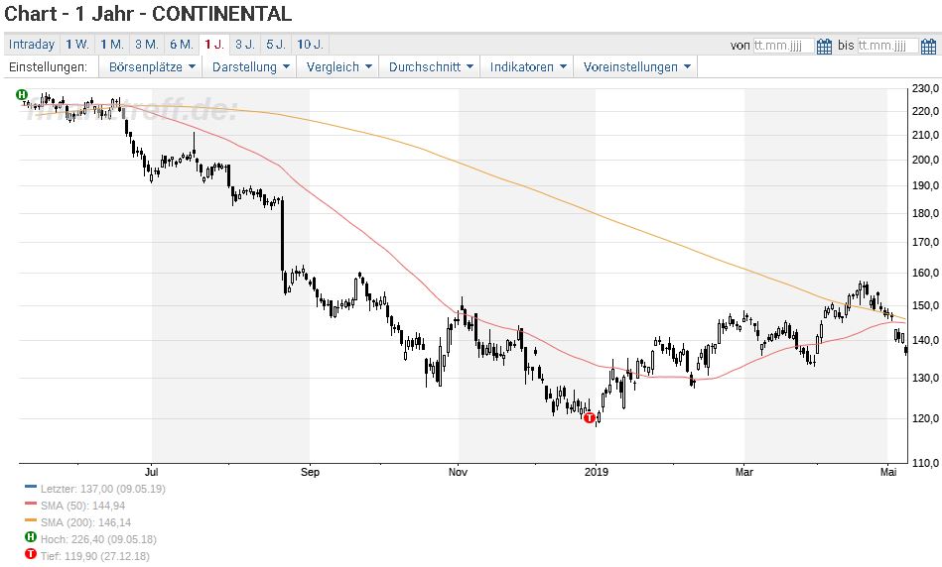Click the 200,0 y-axis value
Image resolution: width=942 pixels, height=567 pixels.
(925, 160)
